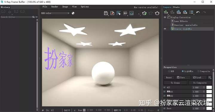
Task: Click the save image floppy disk icon
Action: [106, 13]
